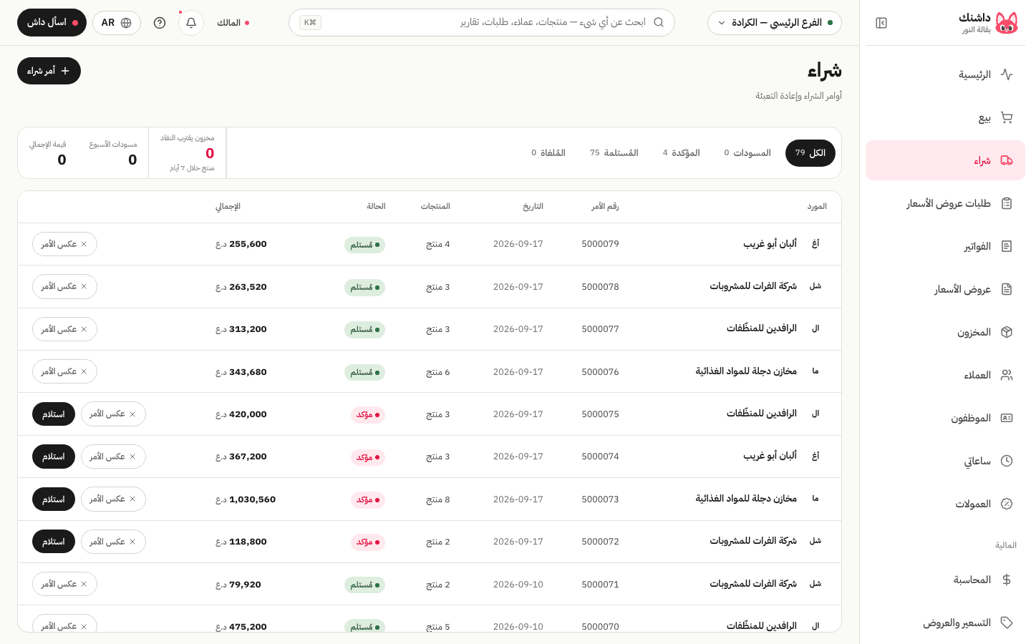Click the طلبات عروض الأسعار clipboard icon

[1007, 203]
